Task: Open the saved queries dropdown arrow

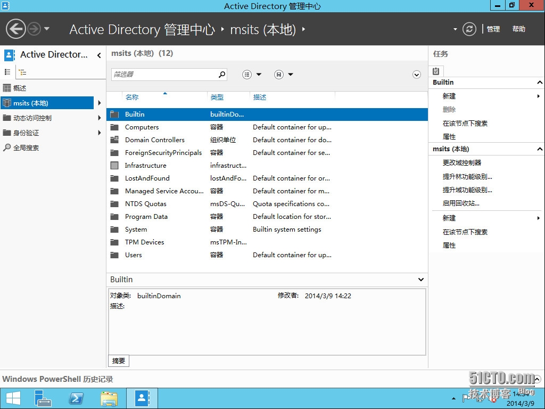Action: pyautogui.click(x=291, y=75)
